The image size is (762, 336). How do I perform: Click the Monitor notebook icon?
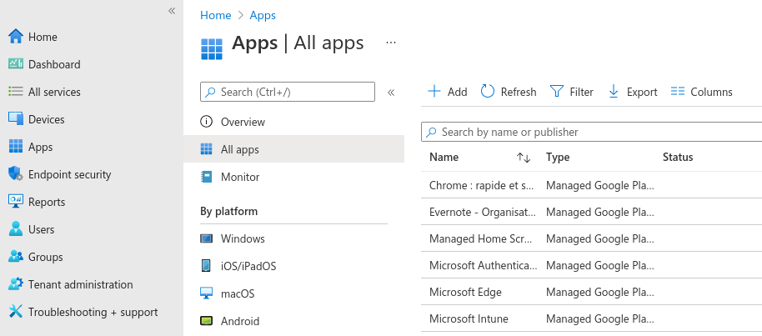(x=206, y=177)
